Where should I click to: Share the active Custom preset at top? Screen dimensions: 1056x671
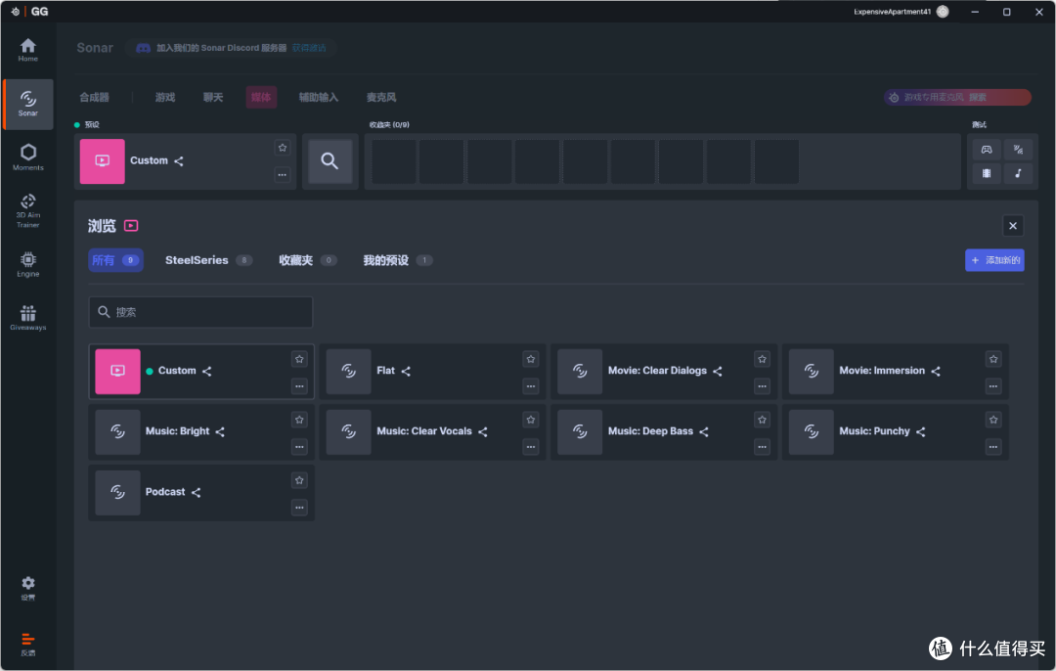tap(179, 161)
